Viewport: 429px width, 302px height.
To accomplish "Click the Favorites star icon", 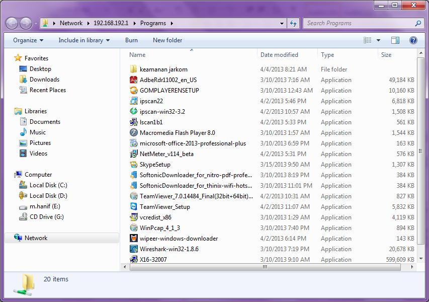I will pos(18,58).
